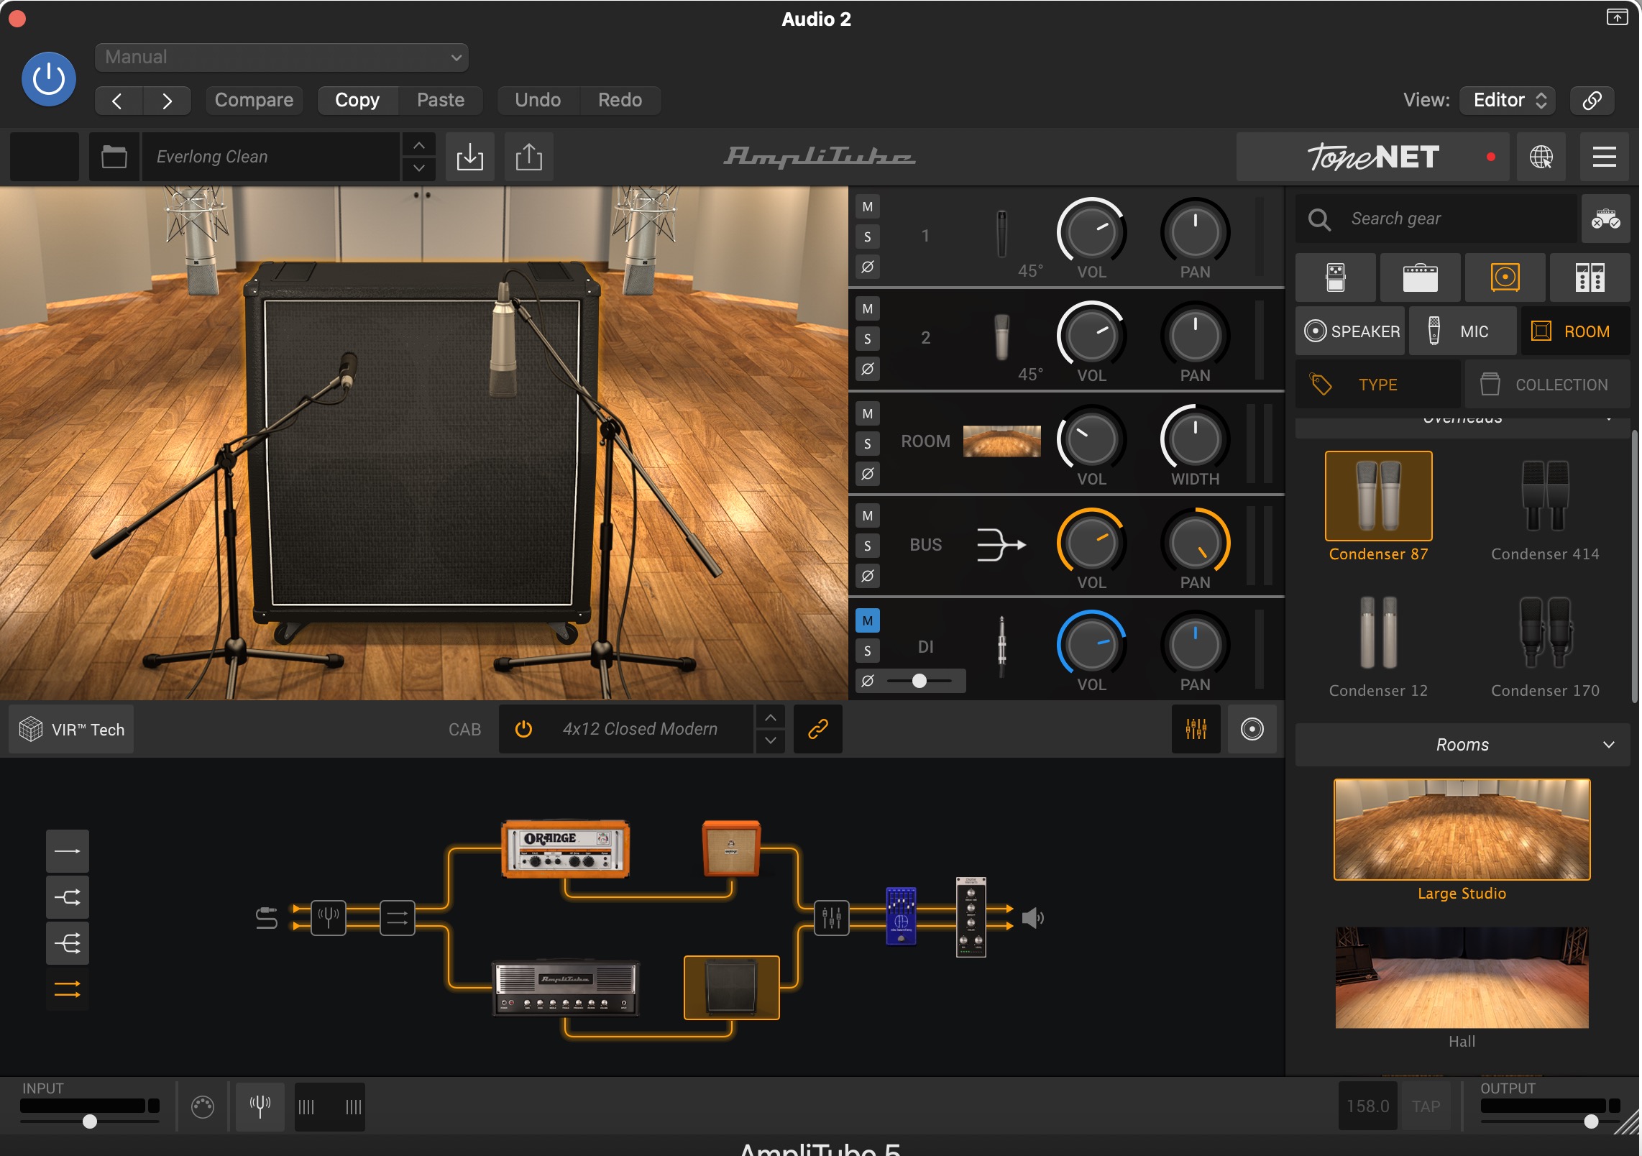
Task: Switch to the ROOM tab
Action: (x=1575, y=331)
